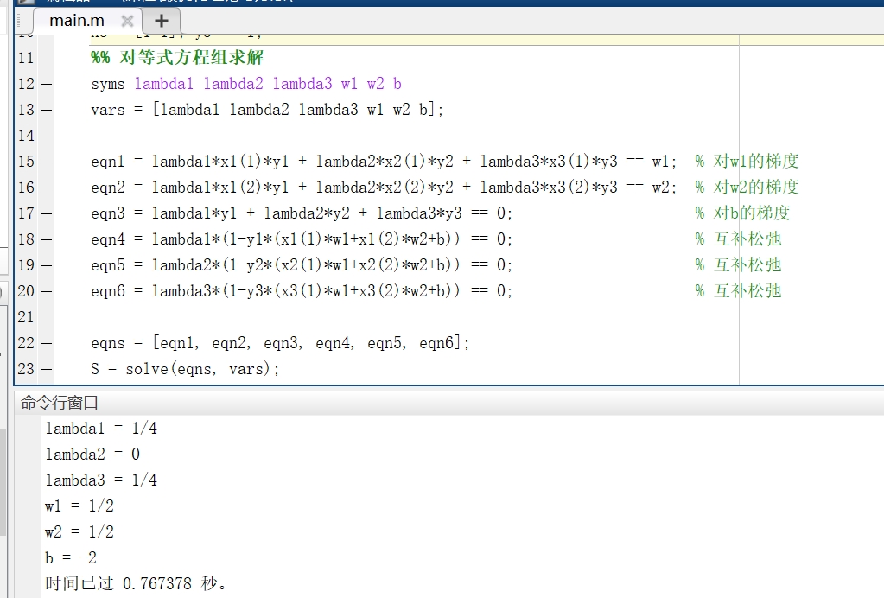This screenshot has height=598, width=884.
Task: Click the eqn5 equation line
Action: [302, 265]
